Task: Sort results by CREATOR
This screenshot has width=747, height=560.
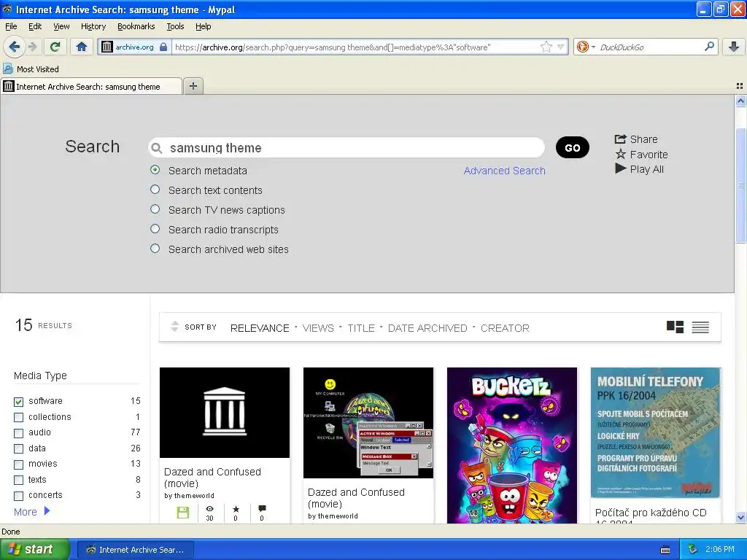Action: [505, 328]
